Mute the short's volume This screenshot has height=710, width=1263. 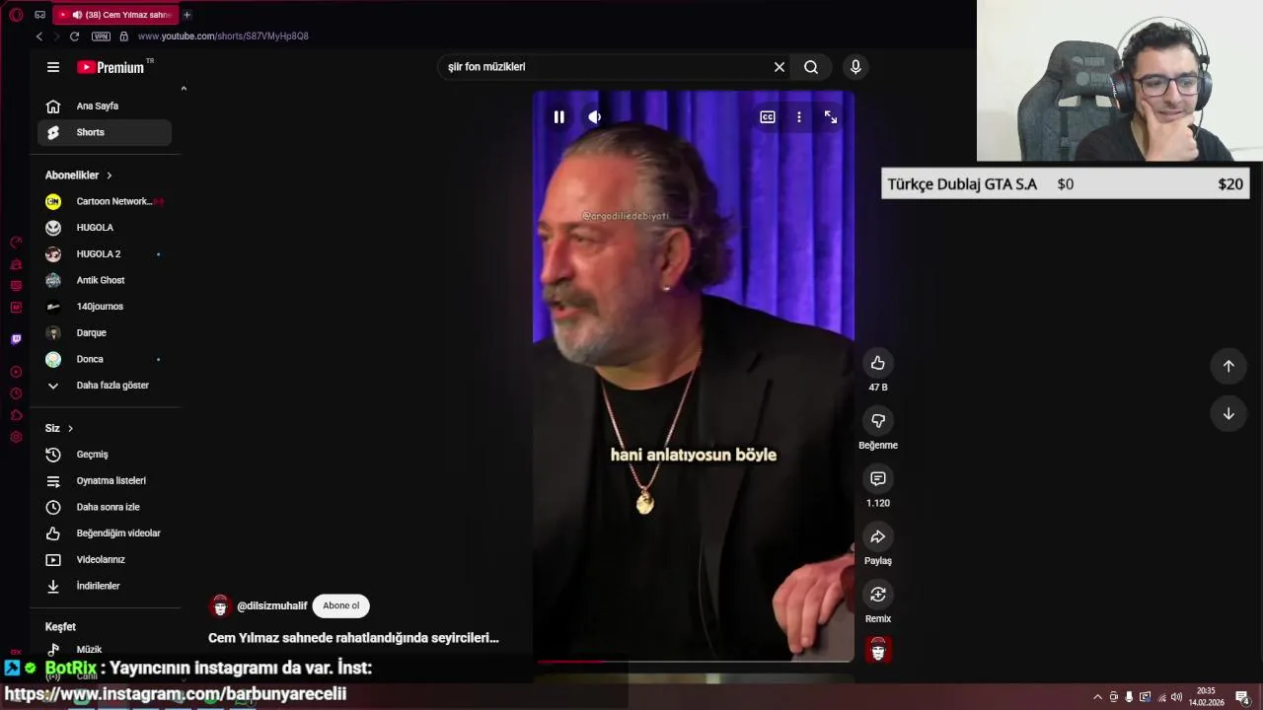point(594,117)
